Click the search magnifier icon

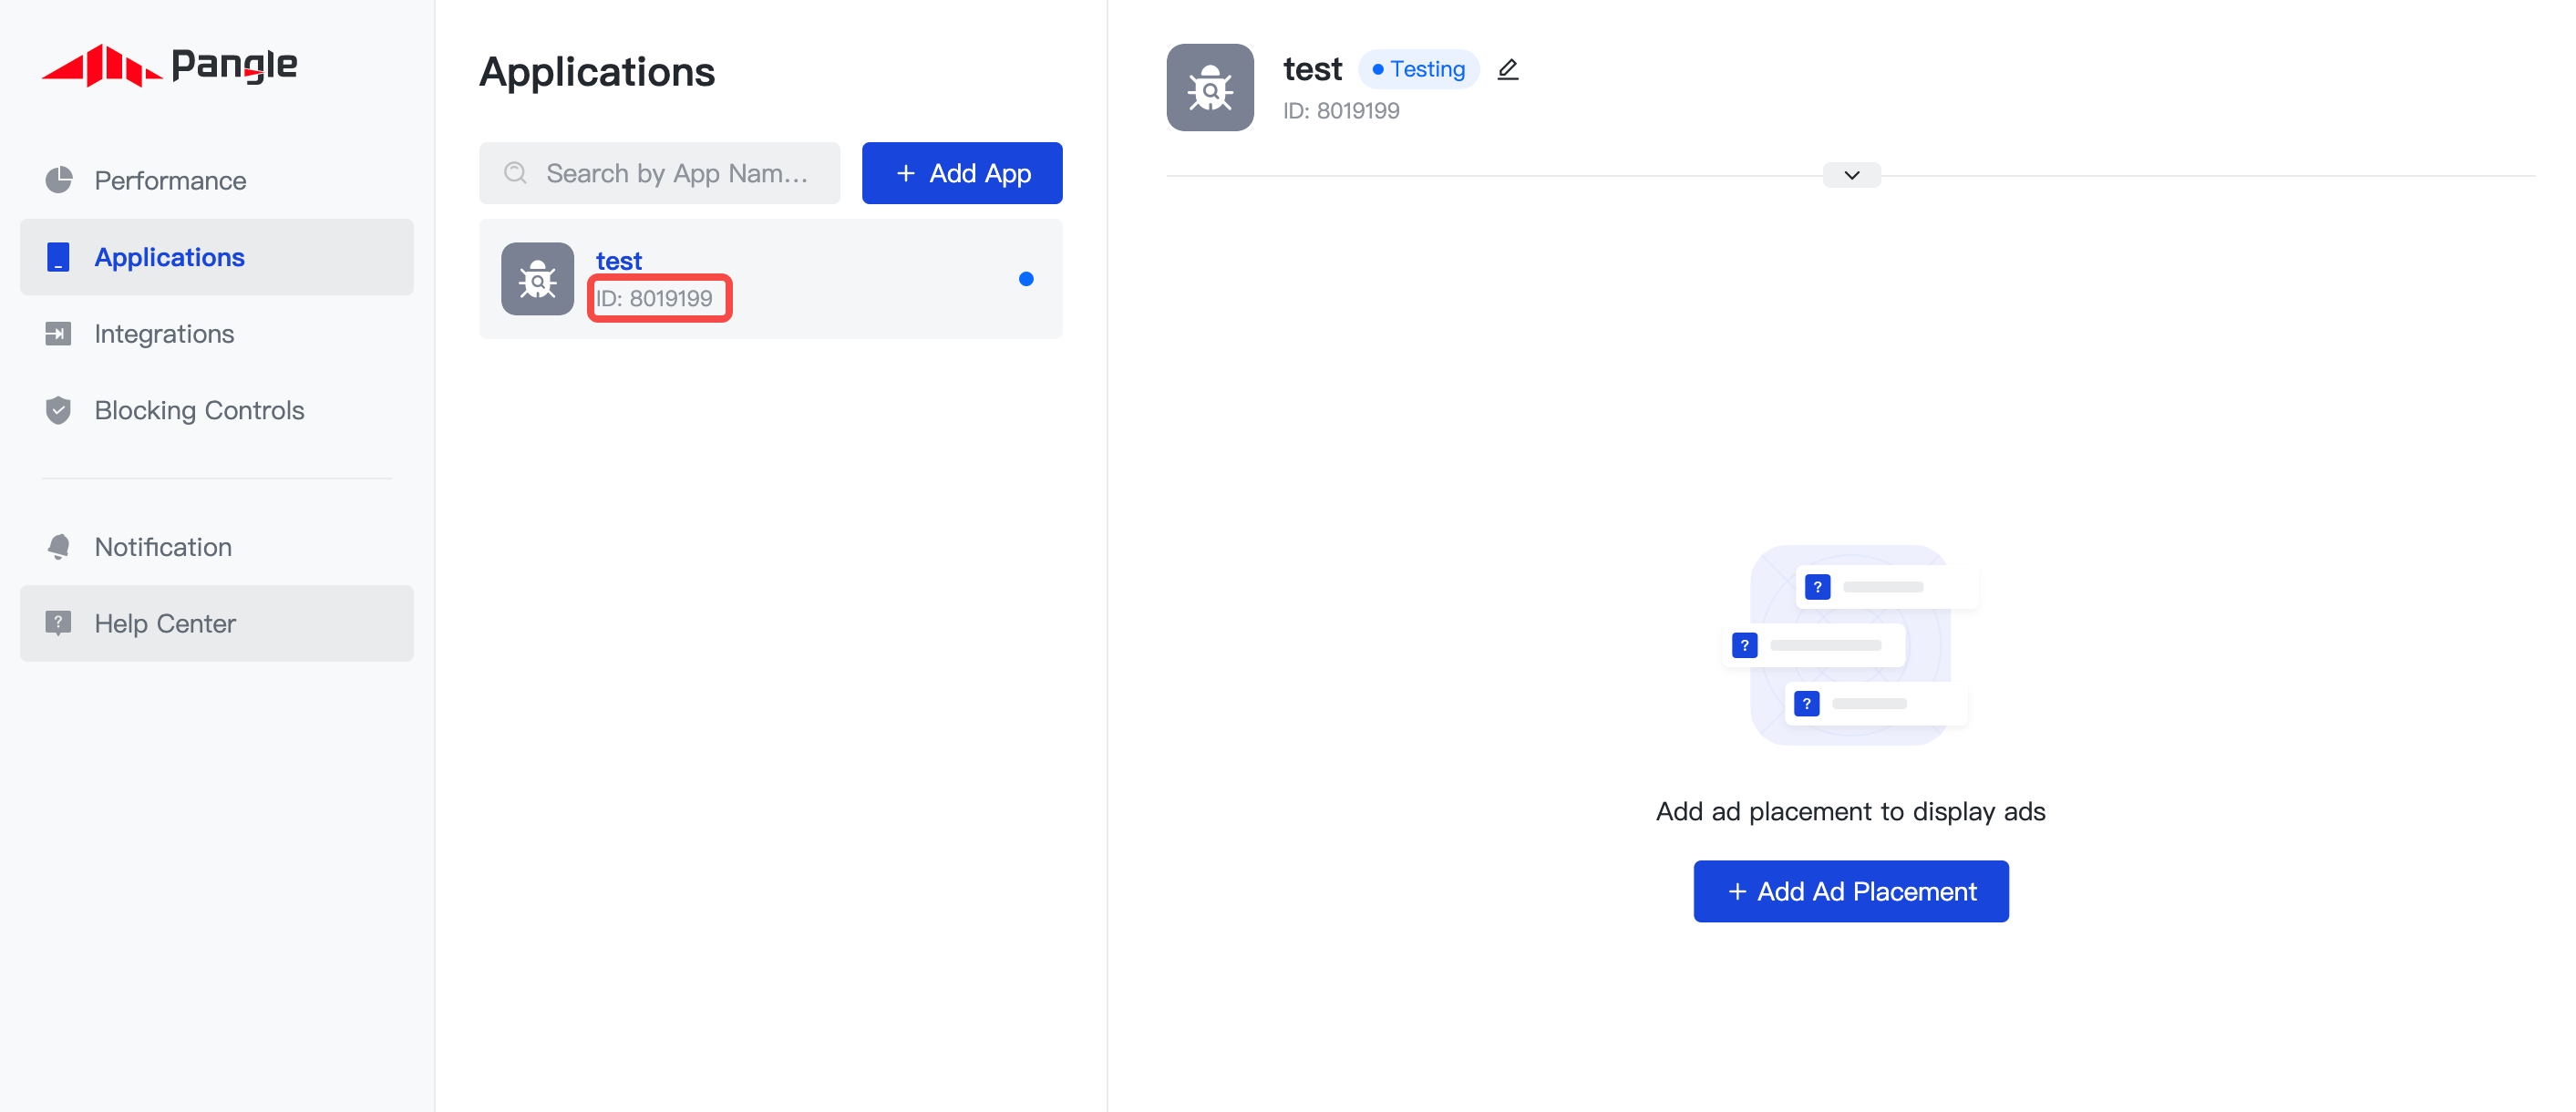pos(515,173)
